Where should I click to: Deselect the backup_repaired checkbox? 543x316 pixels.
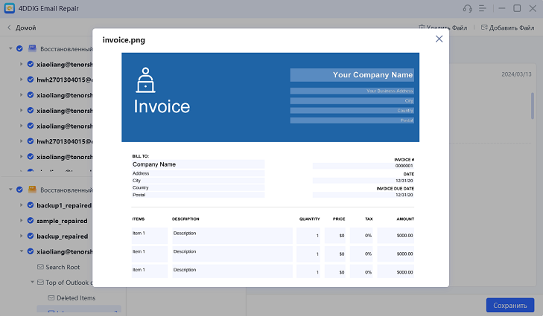coord(31,236)
